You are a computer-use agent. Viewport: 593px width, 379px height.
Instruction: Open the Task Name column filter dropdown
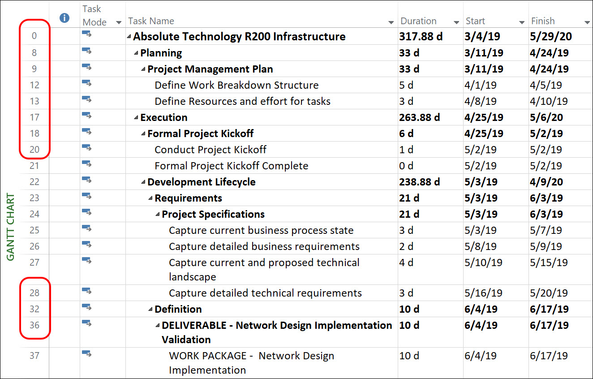pos(391,22)
